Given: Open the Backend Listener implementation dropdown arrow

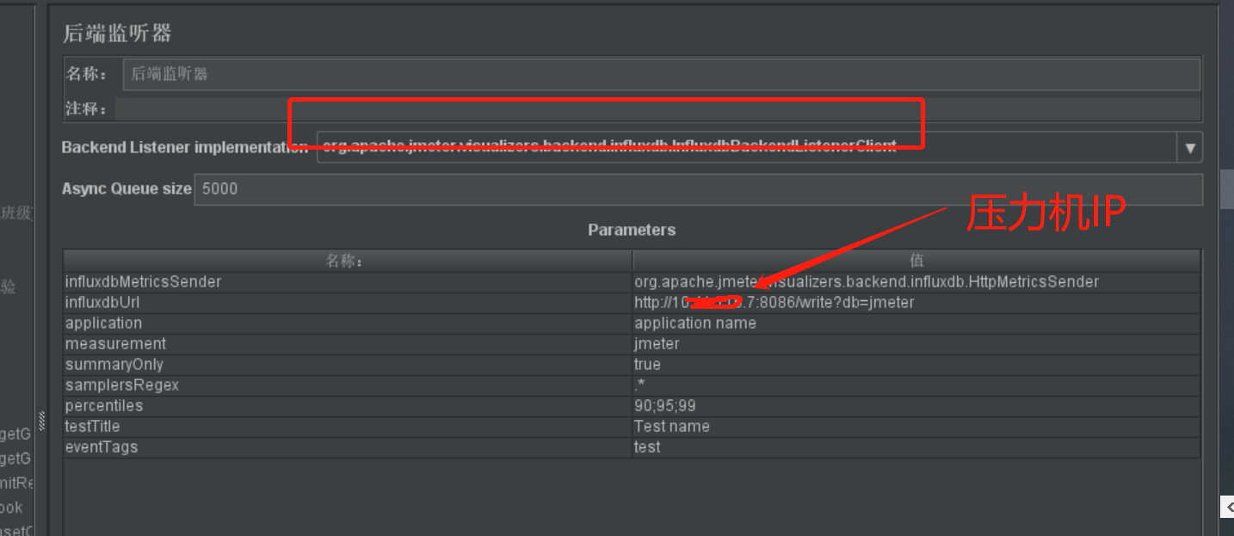Looking at the screenshot, I should coord(1190,147).
